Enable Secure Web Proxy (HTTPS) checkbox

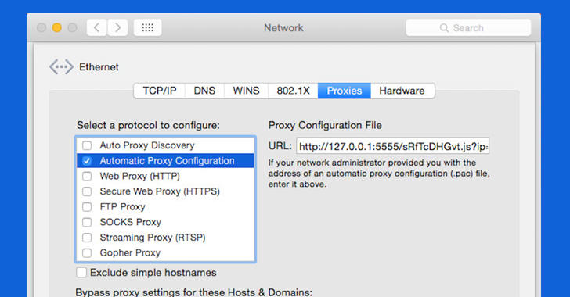(87, 191)
